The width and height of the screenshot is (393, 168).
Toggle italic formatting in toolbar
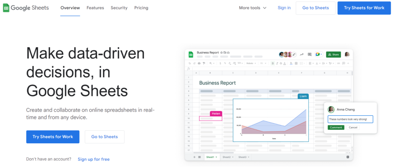tap(277, 63)
